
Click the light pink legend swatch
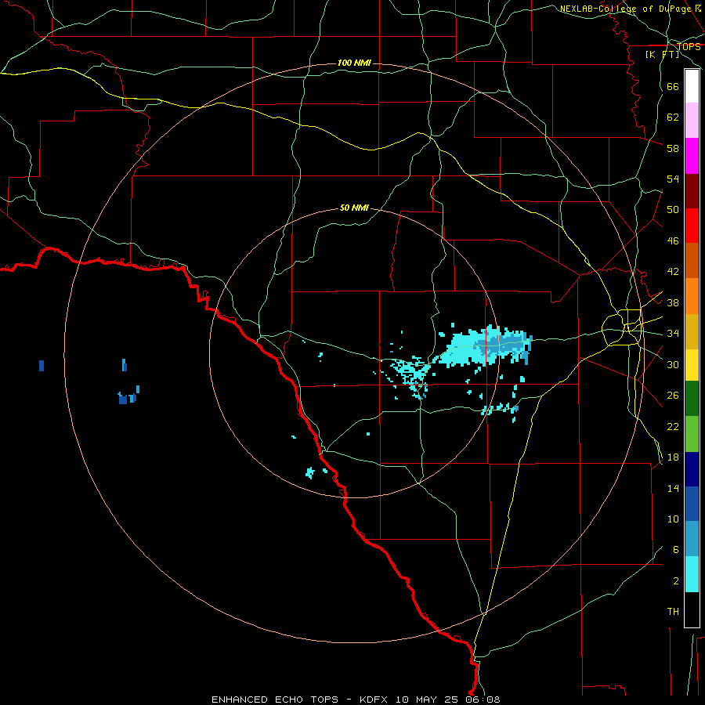(x=692, y=121)
